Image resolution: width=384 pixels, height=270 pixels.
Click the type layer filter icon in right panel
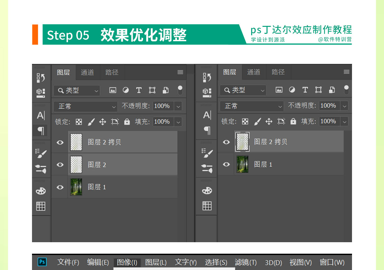[x=305, y=90]
